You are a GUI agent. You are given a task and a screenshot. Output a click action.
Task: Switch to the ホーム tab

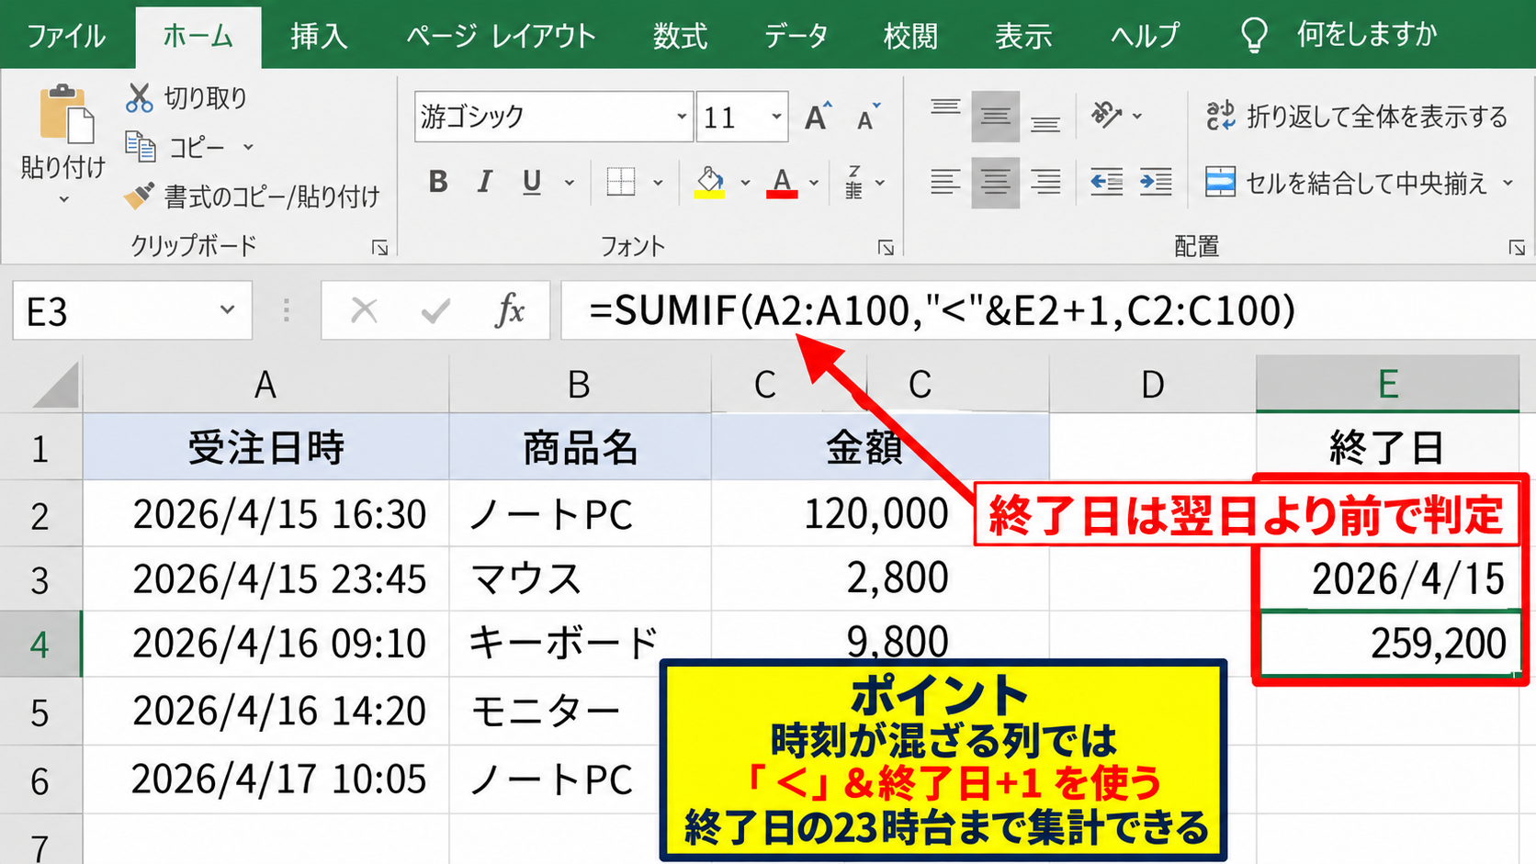(198, 36)
